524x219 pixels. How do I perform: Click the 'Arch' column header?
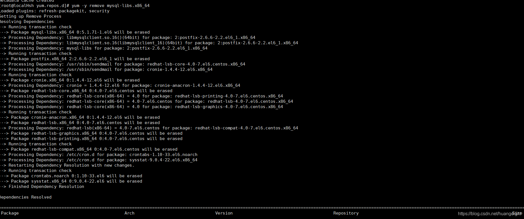click(x=130, y=213)
